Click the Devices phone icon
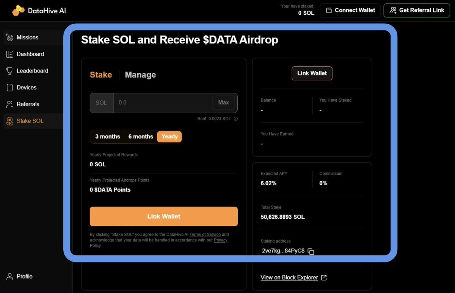 pyautogui.click(x=10, y=88)
